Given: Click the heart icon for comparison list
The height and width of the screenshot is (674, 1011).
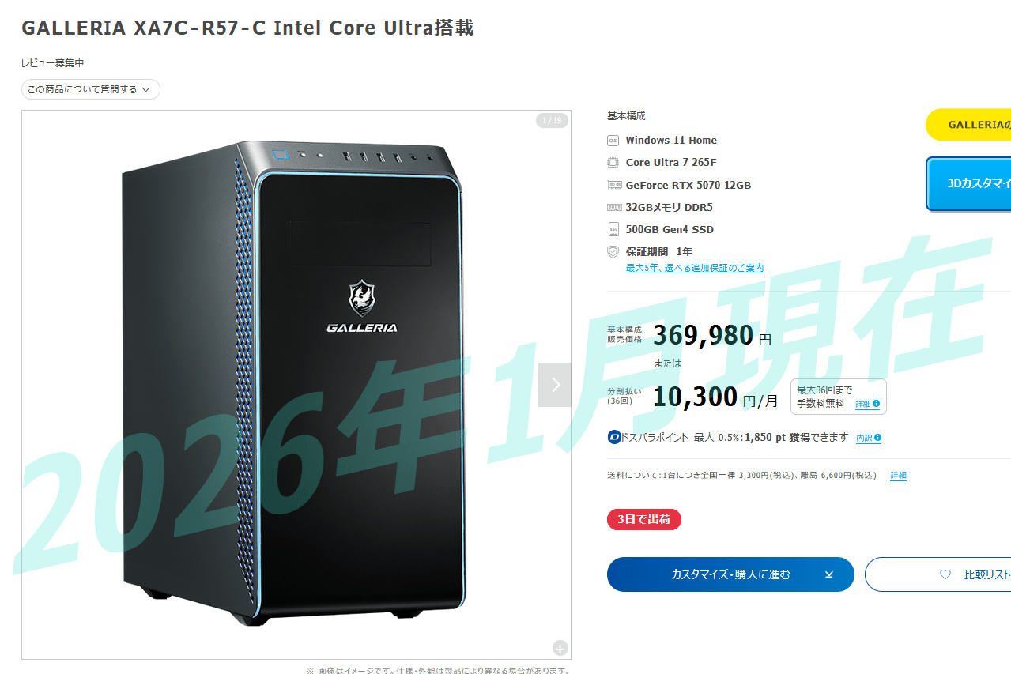Looking at the screenshot, I should click(945, 574).
